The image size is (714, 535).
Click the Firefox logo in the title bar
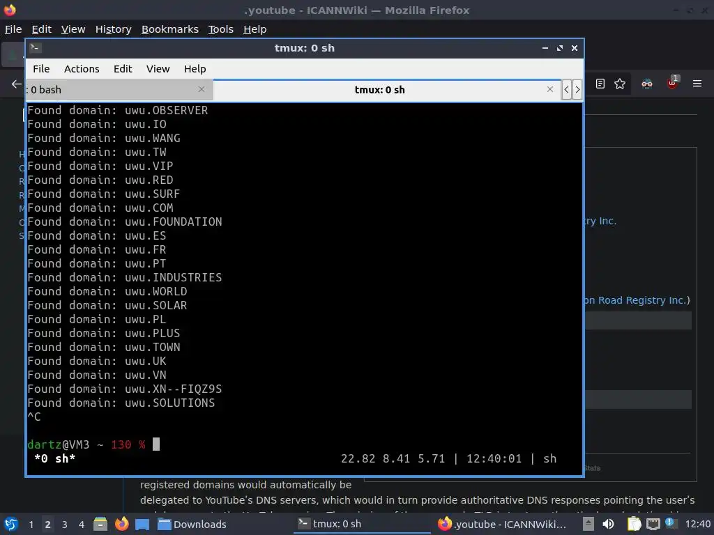click(x=10, y=10)
